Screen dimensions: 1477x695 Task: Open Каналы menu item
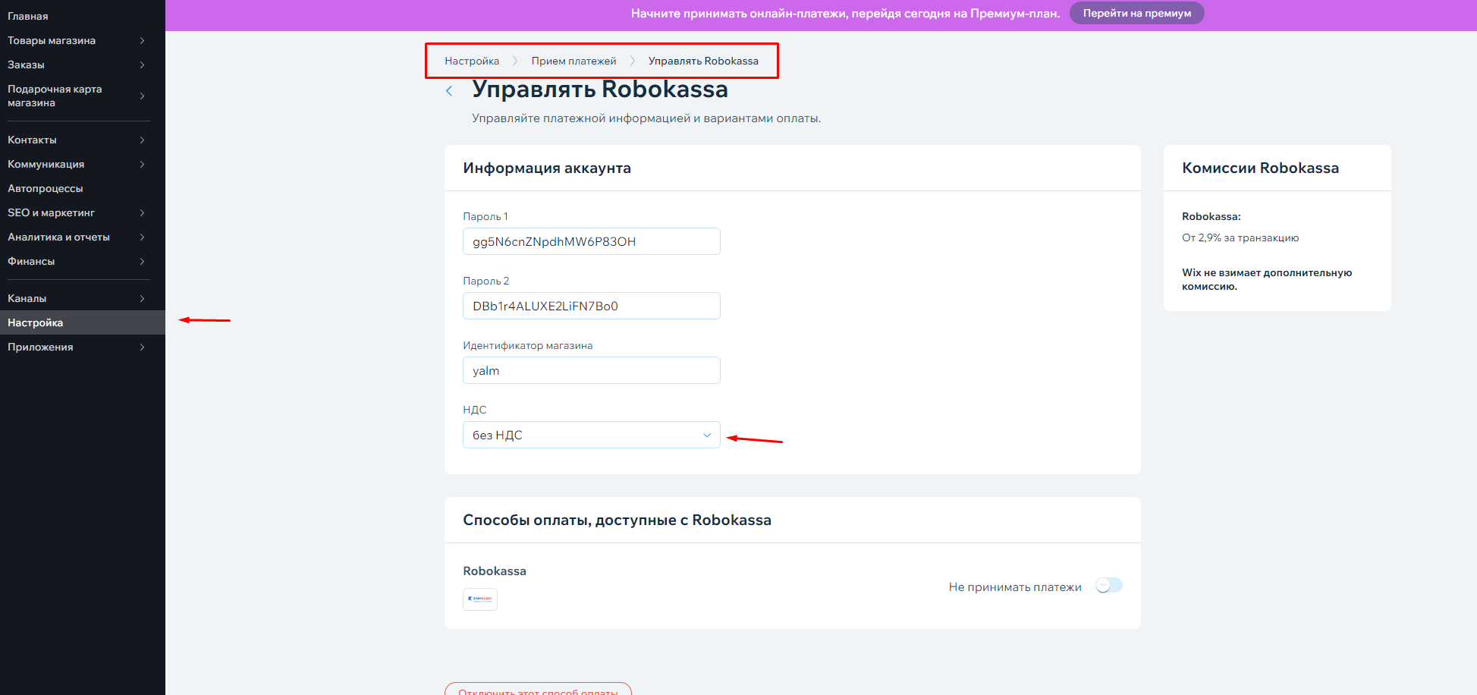[27, 298]
